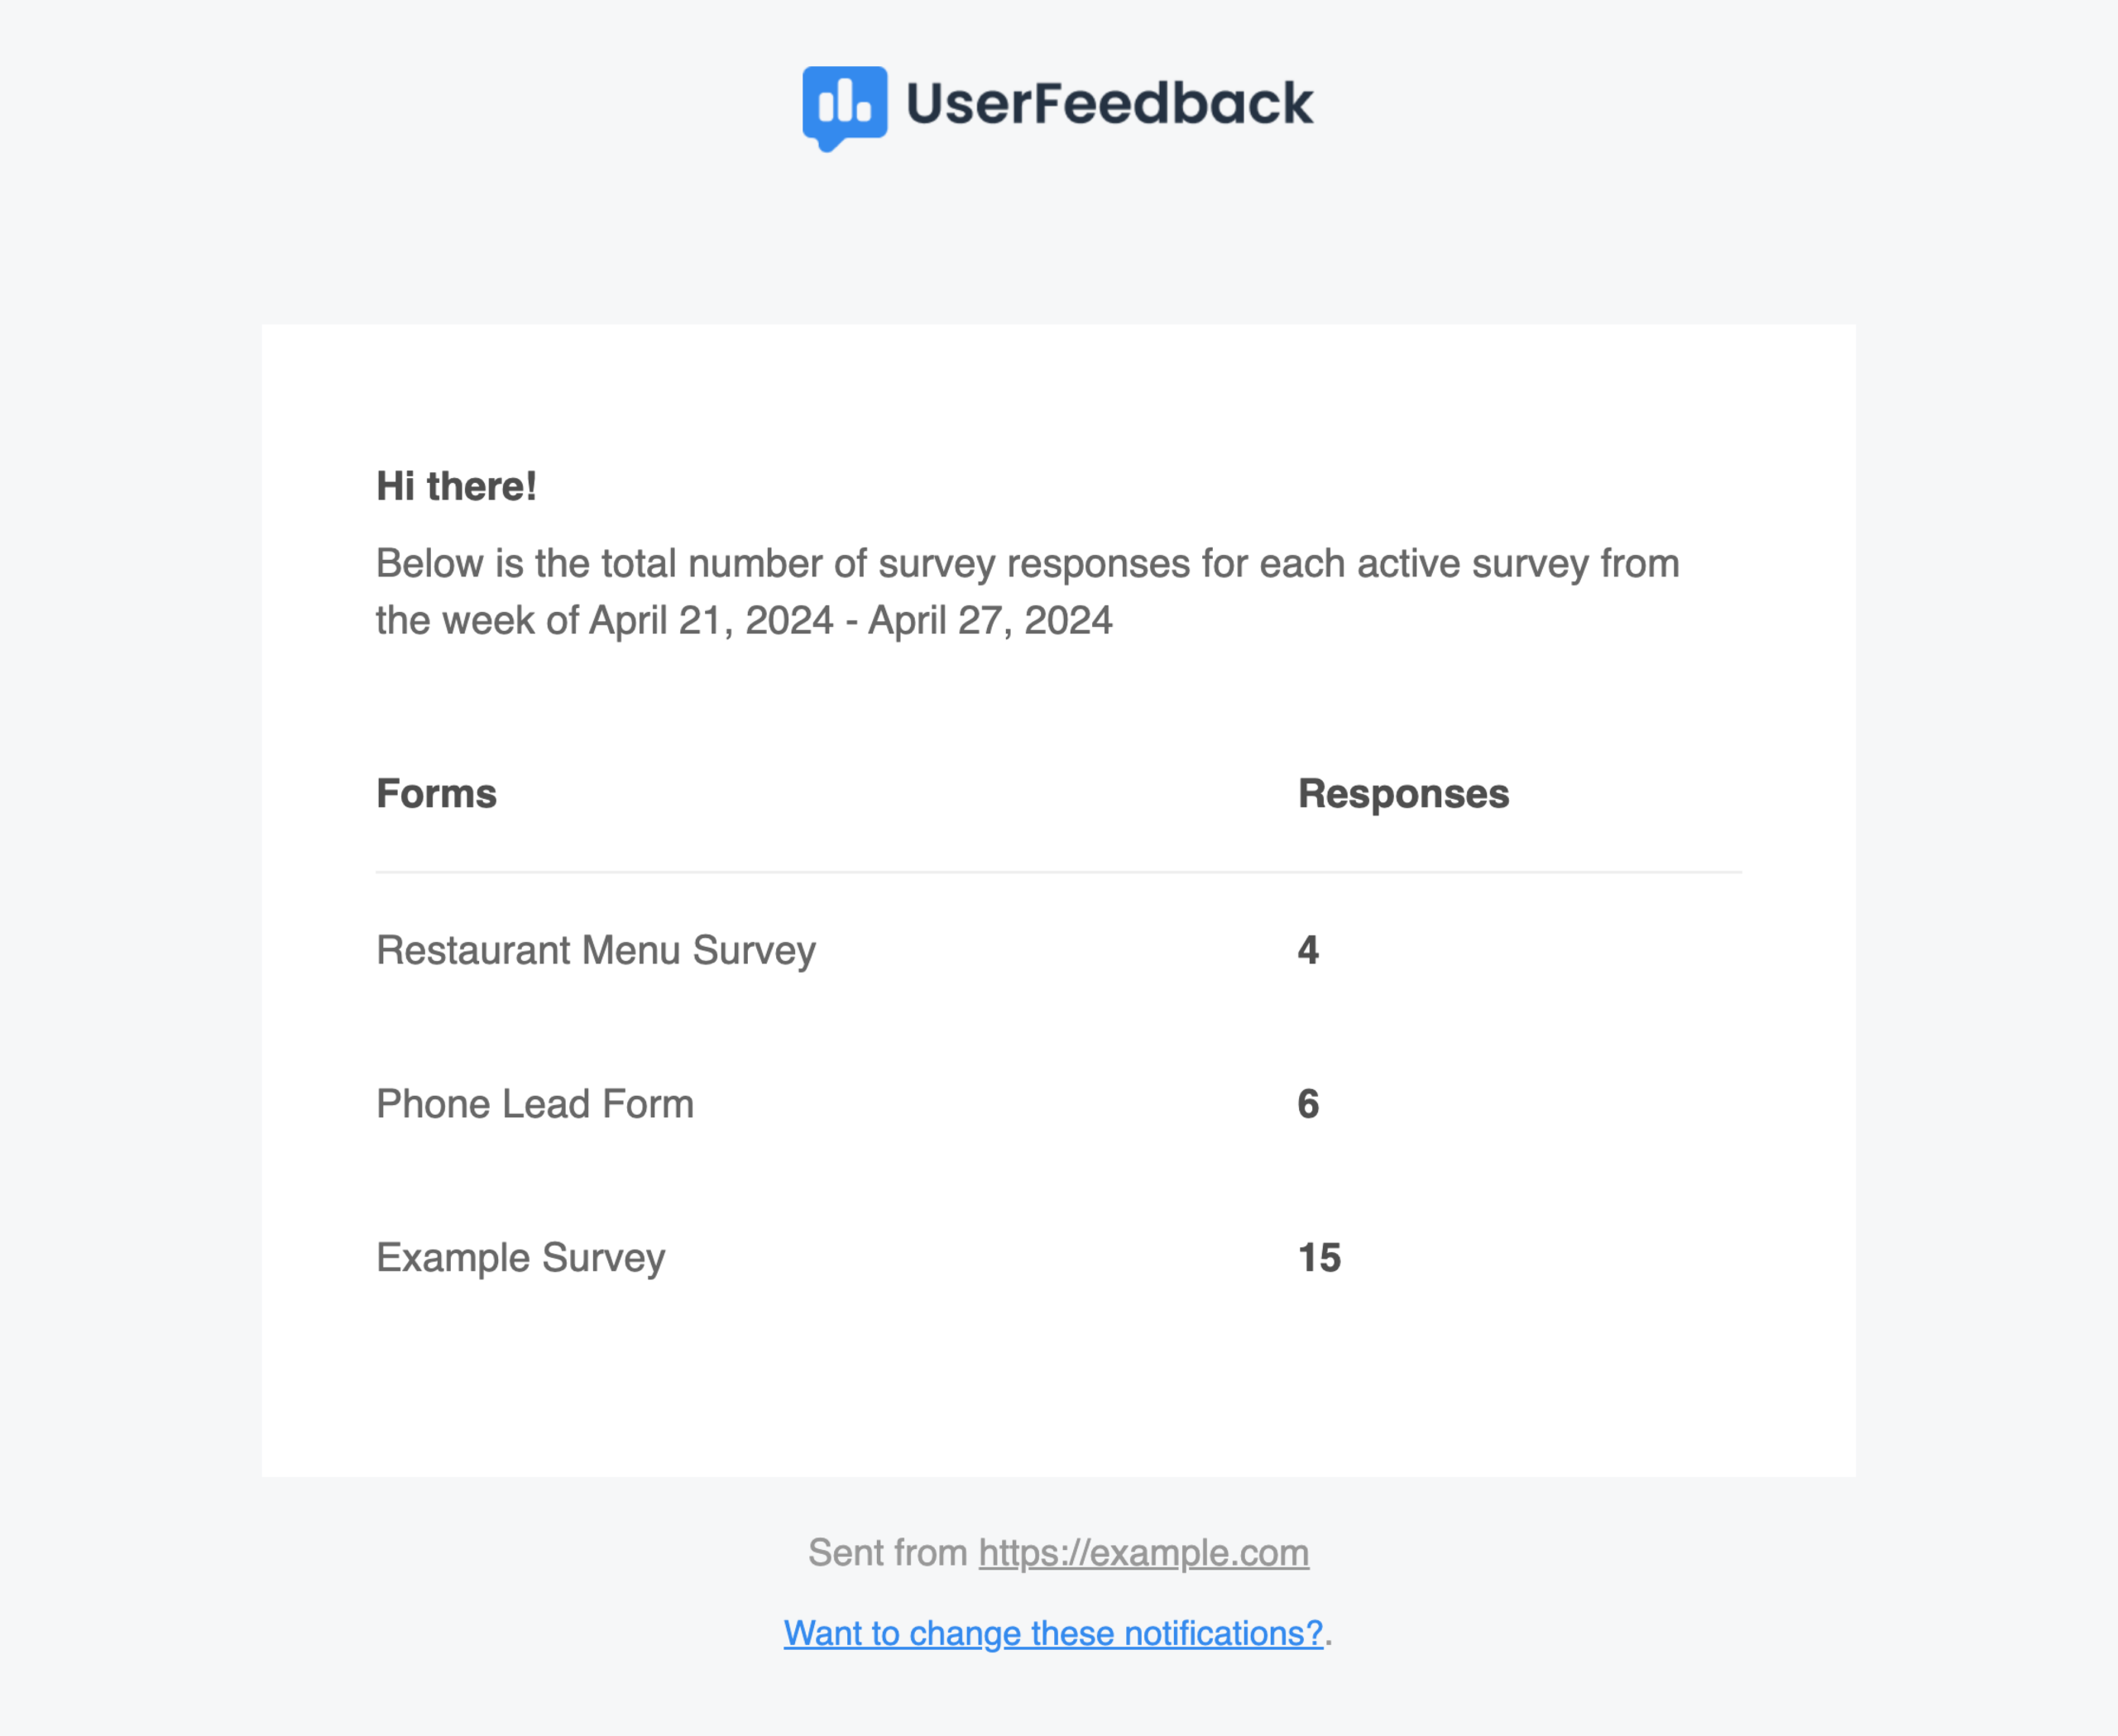The width and height of the screenshot is (2118, 1736).
Task: Select the Example Survey row
Action: [x=1058, y=1258]
